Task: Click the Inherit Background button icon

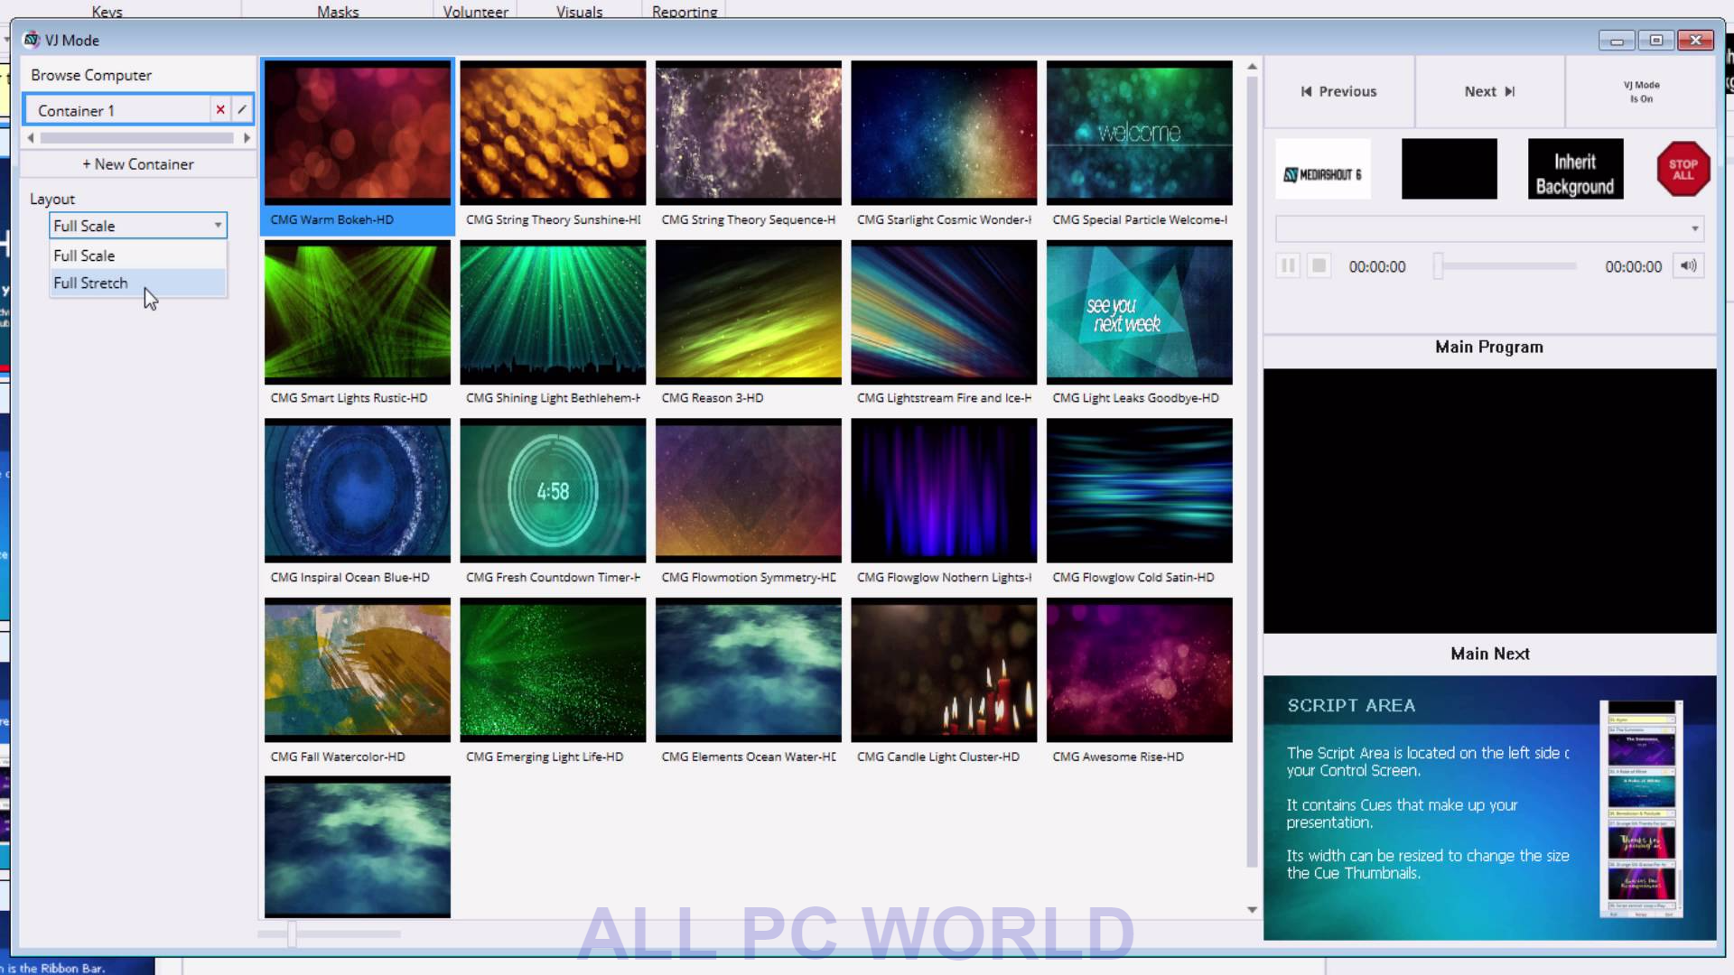Action: [1574, 168]
